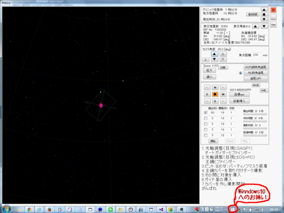284x213 pixels.
Task: Click the 待ち時間 wait progress bar
Action: tap(255, 121)
